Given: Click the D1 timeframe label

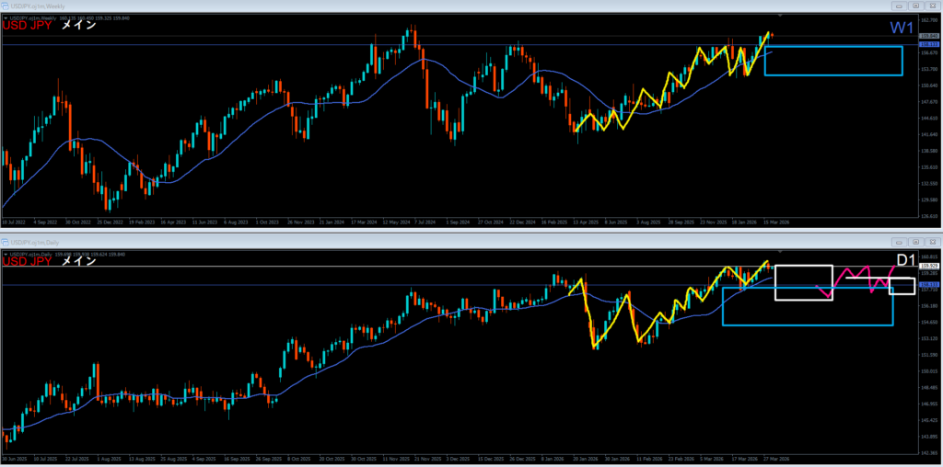Looking at the screenshot, I should pyautogui.click(x=904, y=260).
